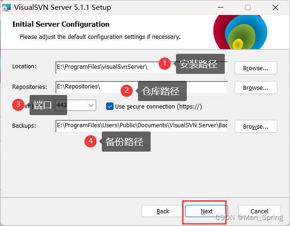This screenshot has width=290, height=226.
Task: Click the Backups path input field
Action: (x=142, y=126)
